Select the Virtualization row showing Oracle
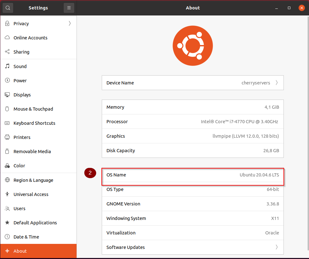This screenshot has height=259, width=309. point(192,233)
